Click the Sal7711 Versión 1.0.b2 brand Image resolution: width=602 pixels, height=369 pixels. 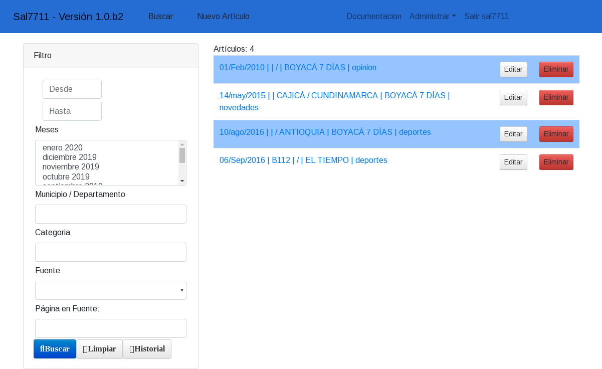tap(68, 17)
